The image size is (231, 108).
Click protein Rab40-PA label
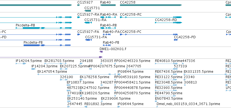tap(111, 32)
